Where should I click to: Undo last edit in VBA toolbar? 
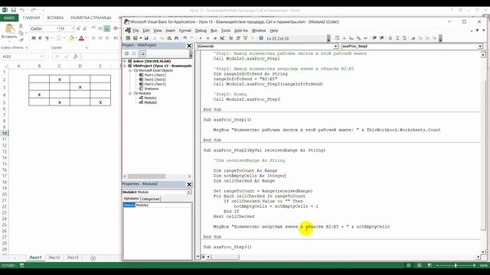pos(185,38)
